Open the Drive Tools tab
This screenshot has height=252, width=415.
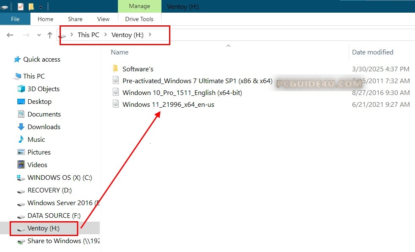click(139, 19)
